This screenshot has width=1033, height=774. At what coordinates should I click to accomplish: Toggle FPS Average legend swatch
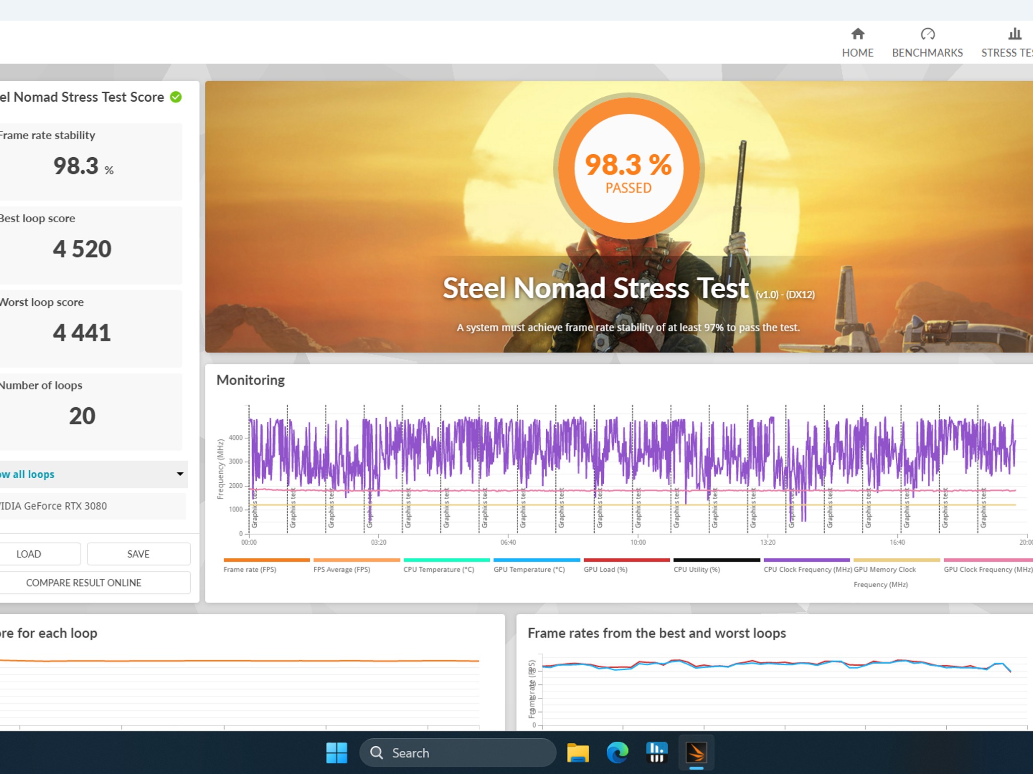click(x=357, y=560)
